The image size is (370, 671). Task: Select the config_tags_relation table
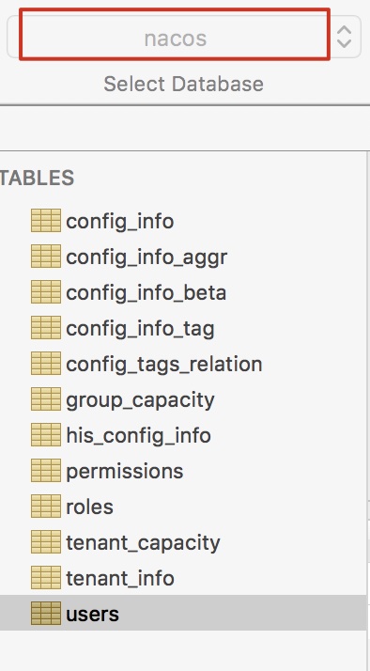pos(183,364)
